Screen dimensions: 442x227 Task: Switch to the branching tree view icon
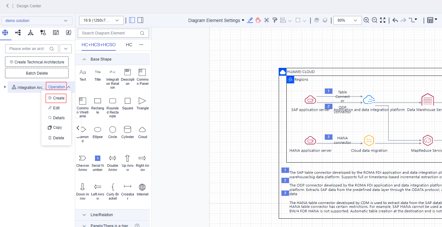(x=18, y=33)
